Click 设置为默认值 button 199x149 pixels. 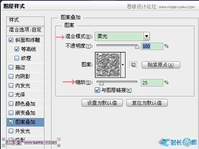pos(102,103)
